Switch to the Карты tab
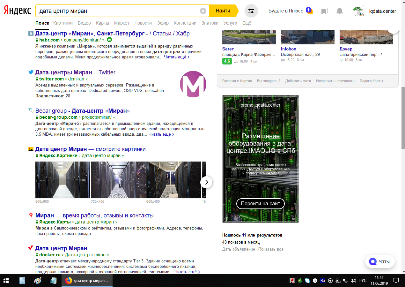 tap(102, 23)
